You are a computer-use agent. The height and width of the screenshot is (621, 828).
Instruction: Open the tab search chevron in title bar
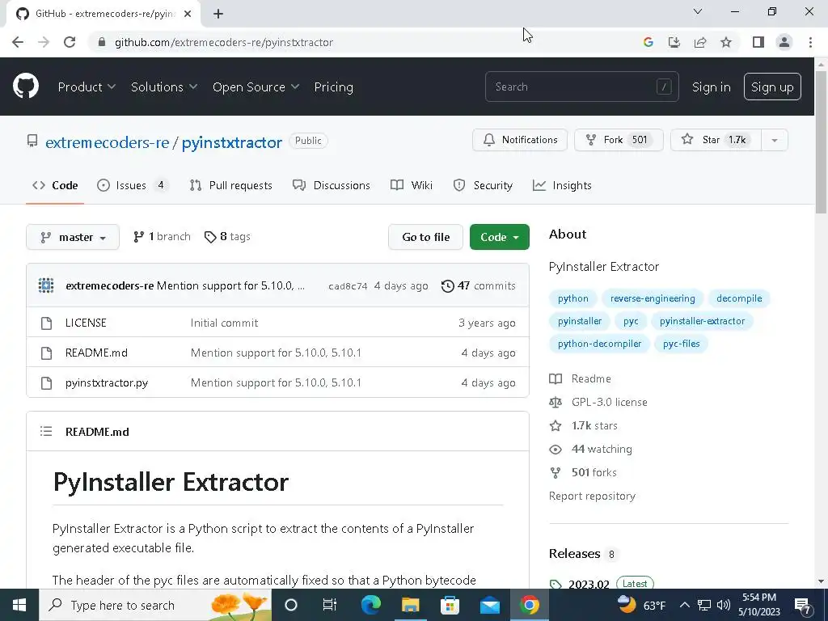click(x=698, y=11)
